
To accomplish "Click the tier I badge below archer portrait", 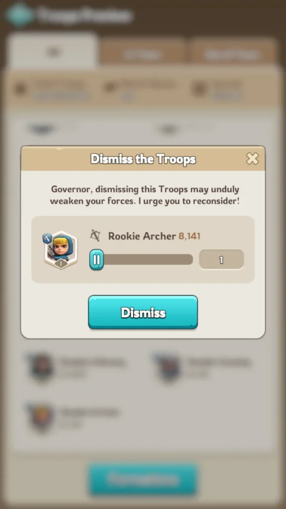I will (61, 264).
